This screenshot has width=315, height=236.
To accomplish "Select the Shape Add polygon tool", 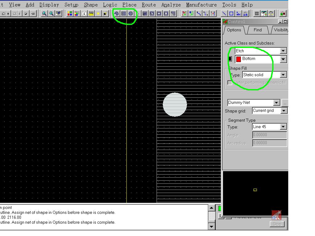I will pyautogui.click(x=117, y=14).
